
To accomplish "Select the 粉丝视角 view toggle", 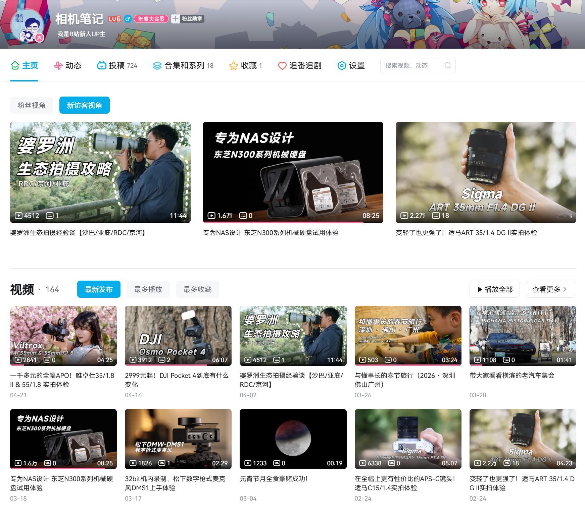I will pos(32,105).
